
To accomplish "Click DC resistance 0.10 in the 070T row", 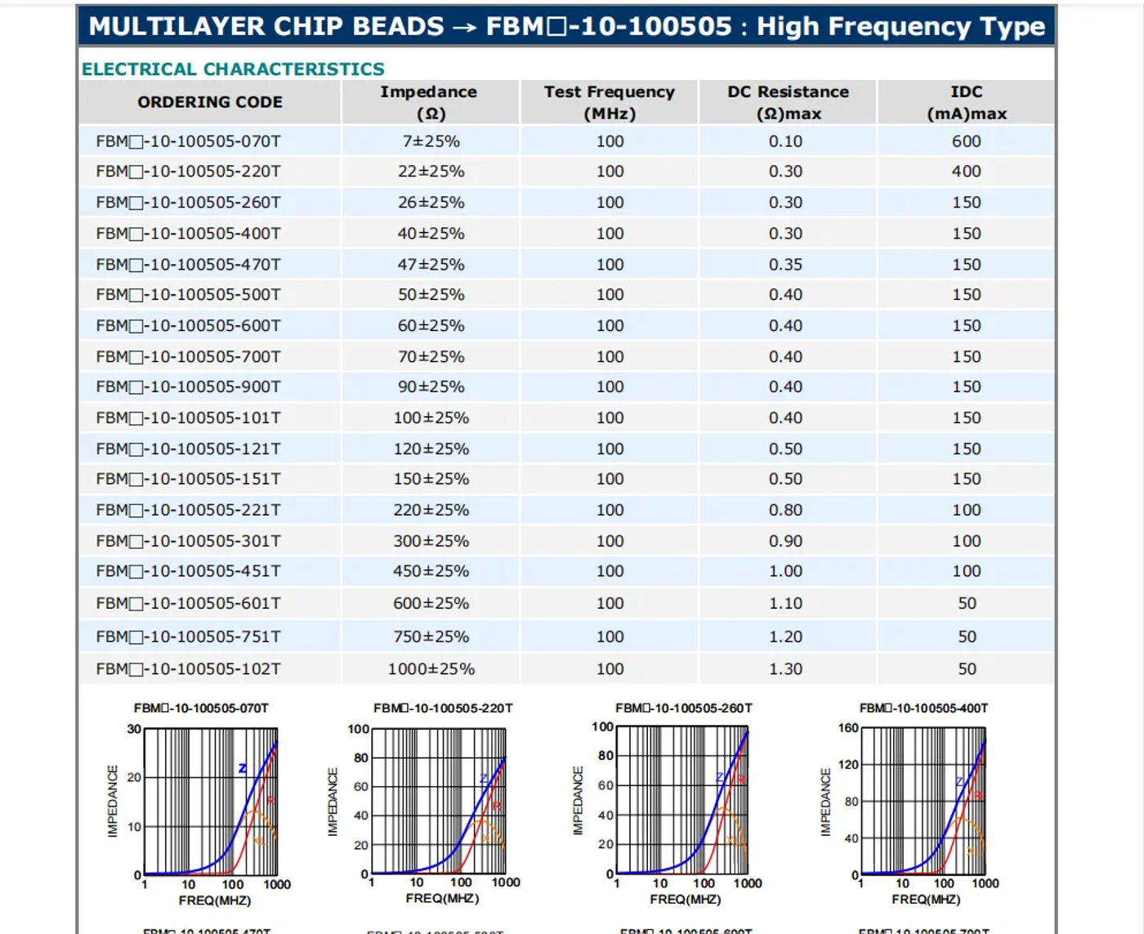I will tap(786, 141).
